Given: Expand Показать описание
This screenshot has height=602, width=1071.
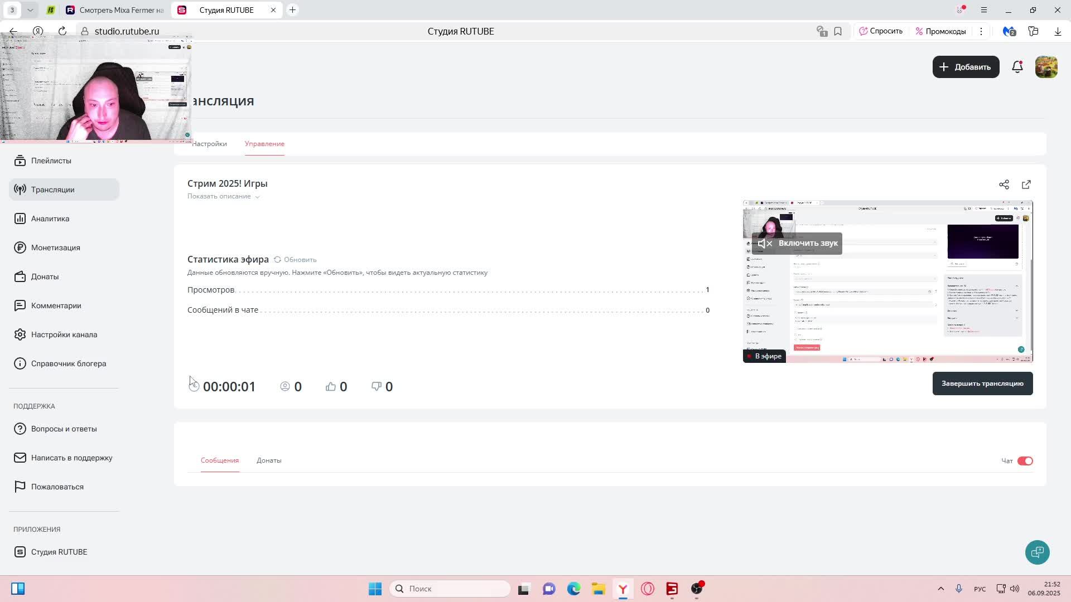Looking at the screenshot, I should click(x=223, y=196).
